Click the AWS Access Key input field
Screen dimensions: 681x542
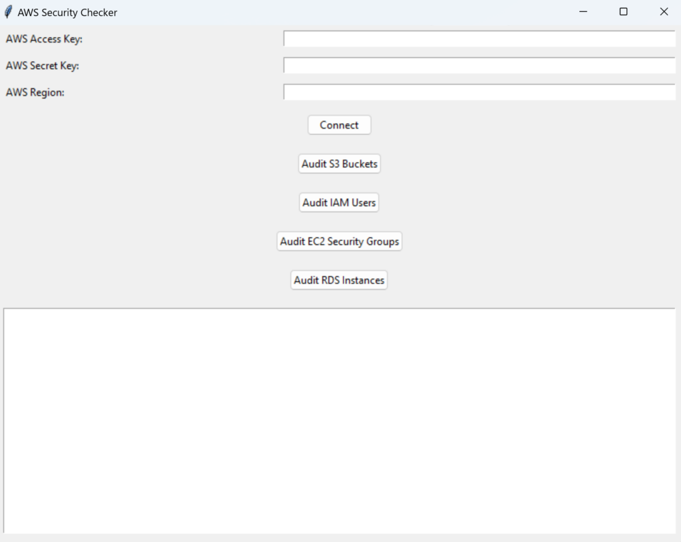[x=479, y=39]
